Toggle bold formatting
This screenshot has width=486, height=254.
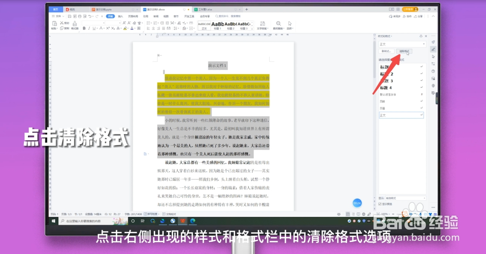[x=84, y=28]
